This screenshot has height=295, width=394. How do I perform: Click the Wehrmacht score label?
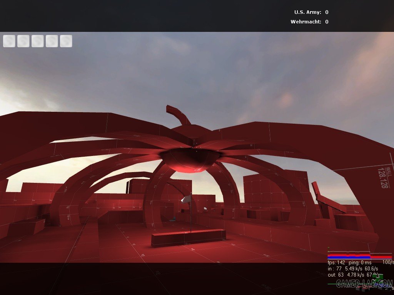pos(306,22)
